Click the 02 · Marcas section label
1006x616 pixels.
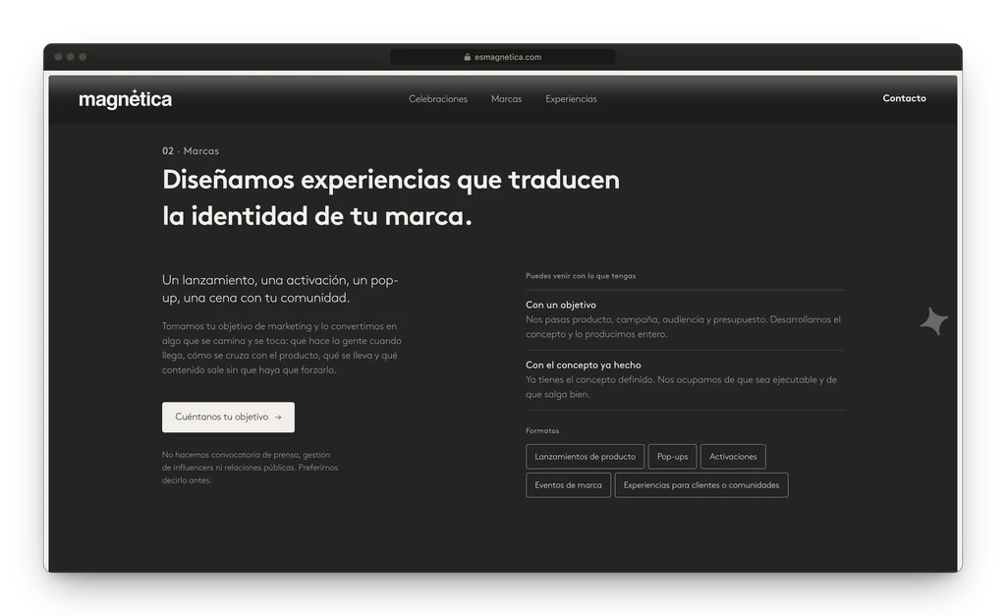pyautogui.click(x=191, y=150)
